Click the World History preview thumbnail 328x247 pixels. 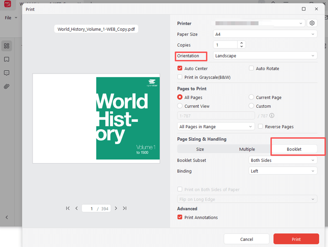96,118
